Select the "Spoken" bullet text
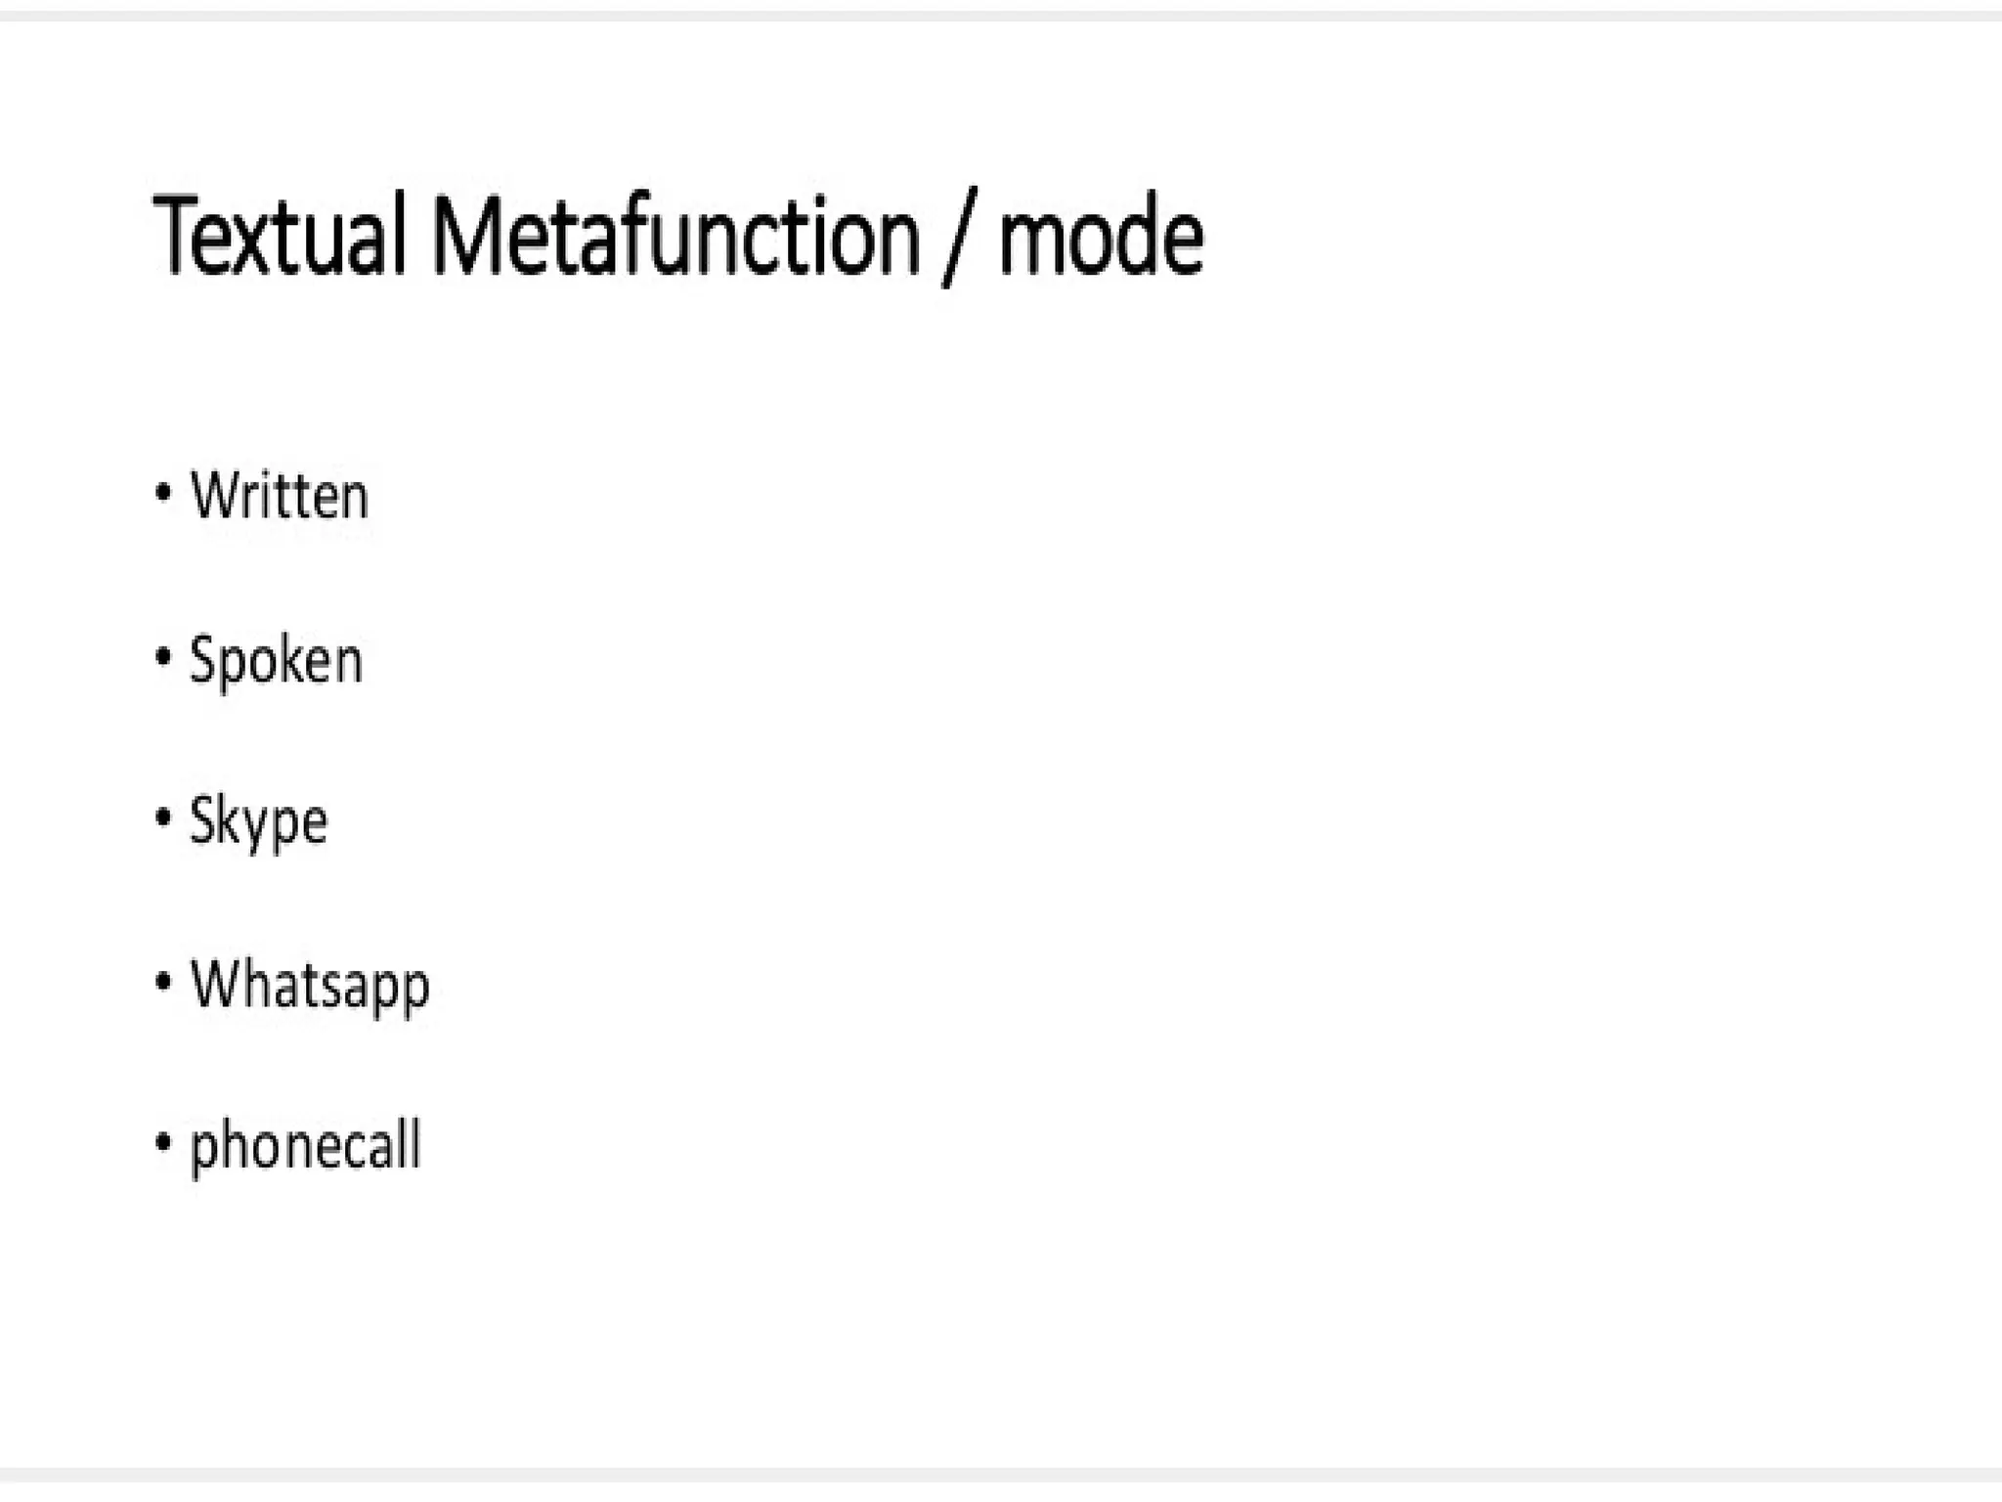The width and height of the screenshot is (2002, 1502). click(276, 661)
